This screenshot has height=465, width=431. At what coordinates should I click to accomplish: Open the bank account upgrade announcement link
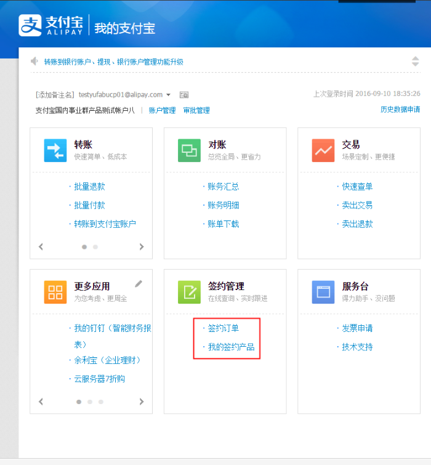113,62
